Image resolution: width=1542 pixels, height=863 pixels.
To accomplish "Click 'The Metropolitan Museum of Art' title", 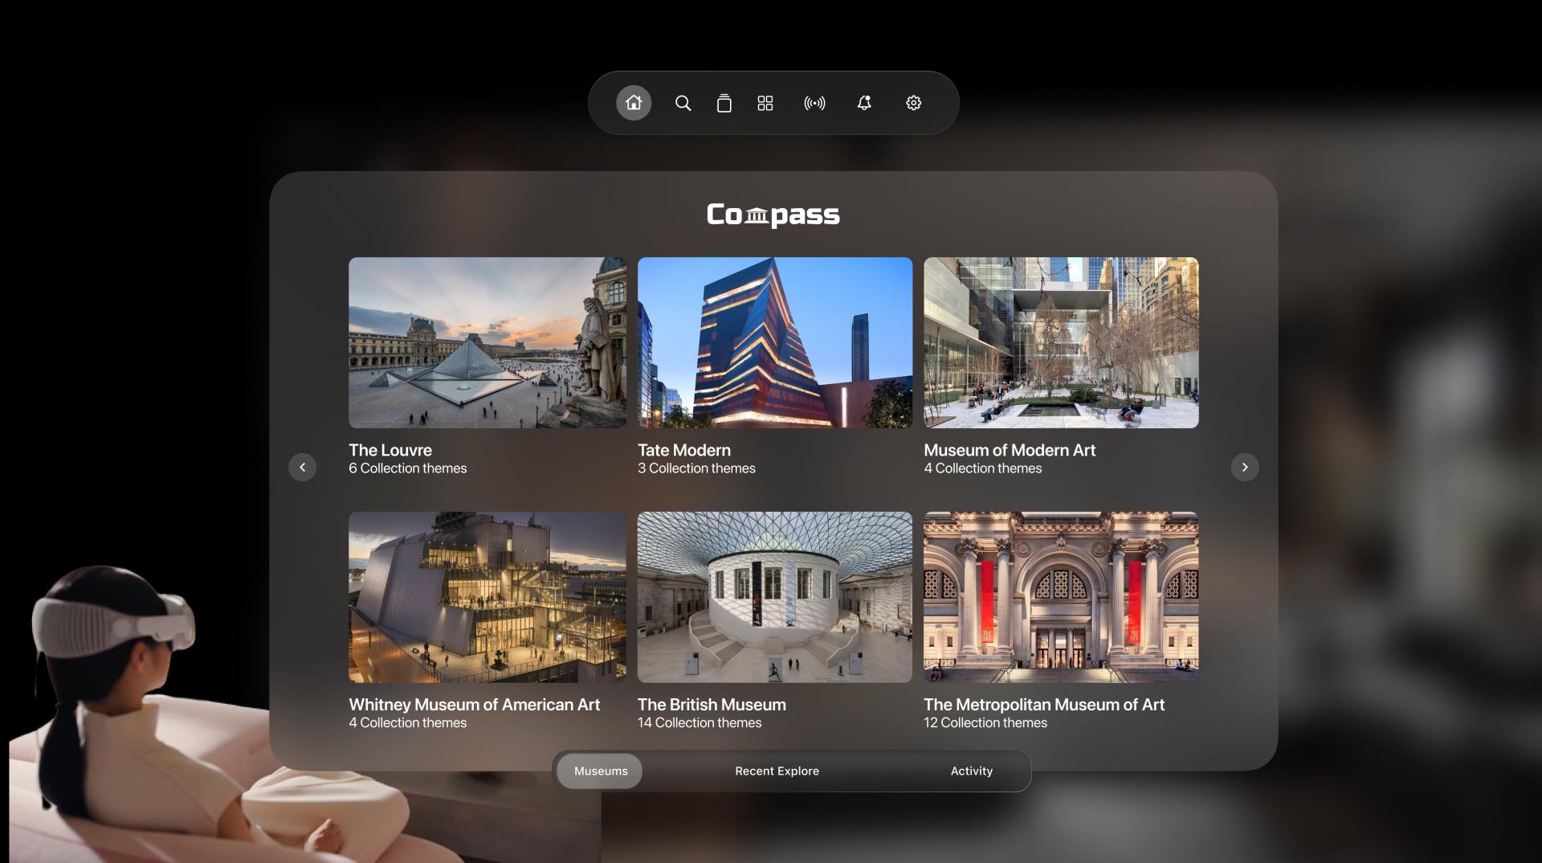I will click(x=1044, y=705).
